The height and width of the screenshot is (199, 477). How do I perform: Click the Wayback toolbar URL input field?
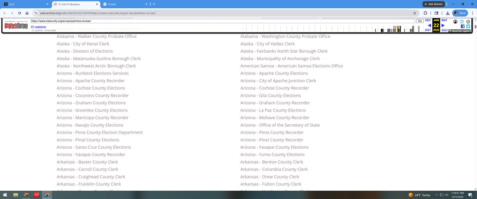coord(222,21)
